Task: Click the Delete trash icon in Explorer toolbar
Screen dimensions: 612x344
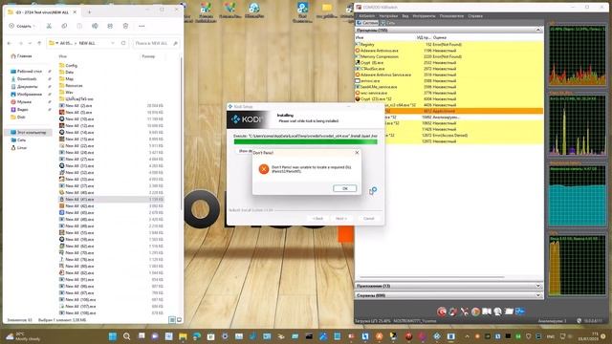Action: (125, 26)
